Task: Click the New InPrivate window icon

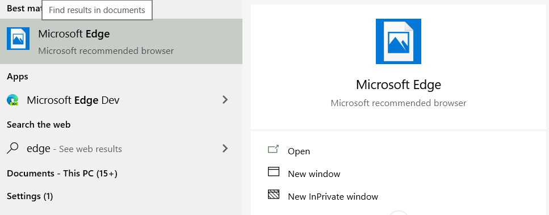Action: [274, 195]
